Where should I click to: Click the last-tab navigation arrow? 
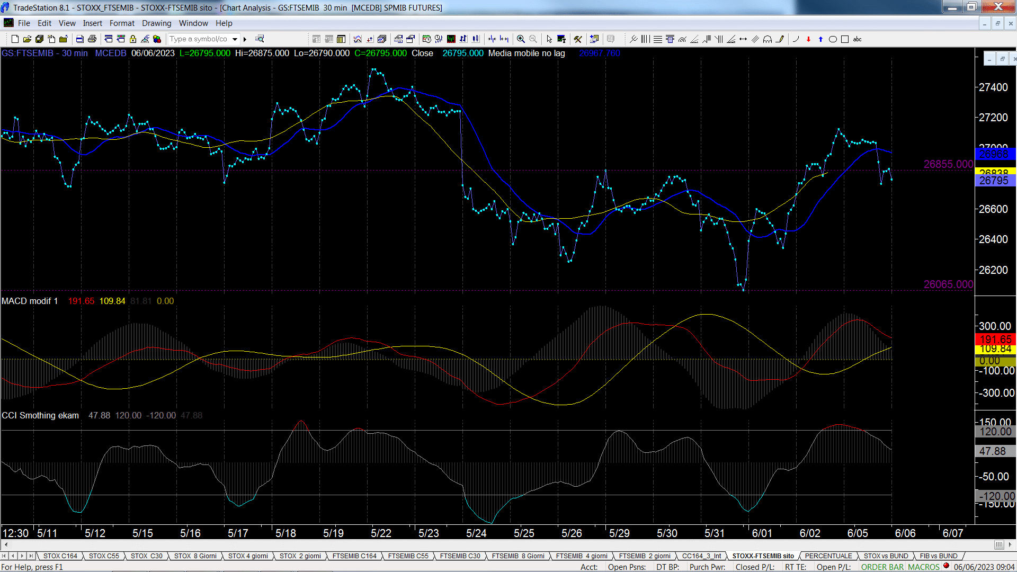tap(31, 556)
